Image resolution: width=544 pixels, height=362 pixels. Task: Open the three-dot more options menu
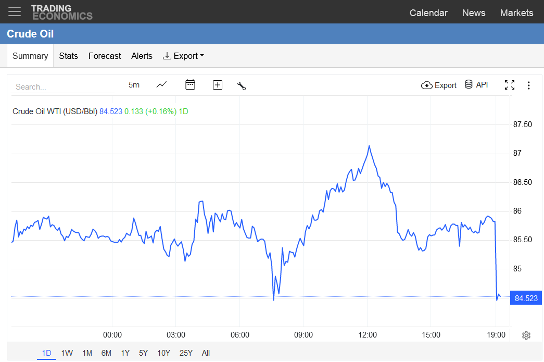(529, 85)
